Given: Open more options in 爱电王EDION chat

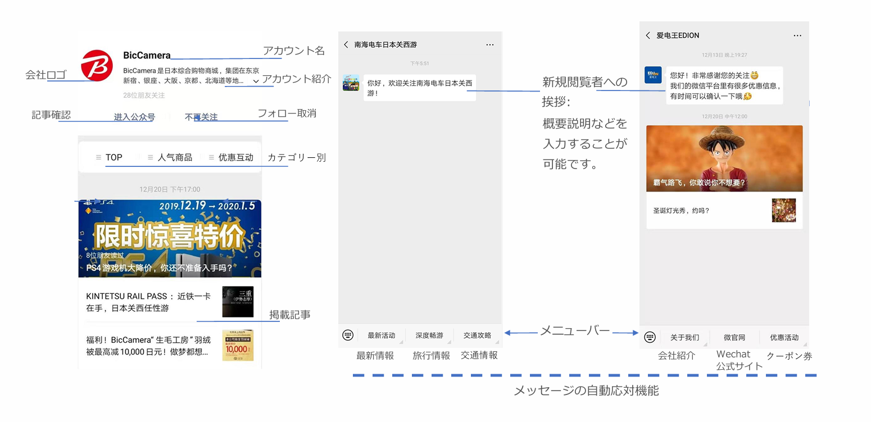Looking at the screenshot, I should (x=797, y=35).
